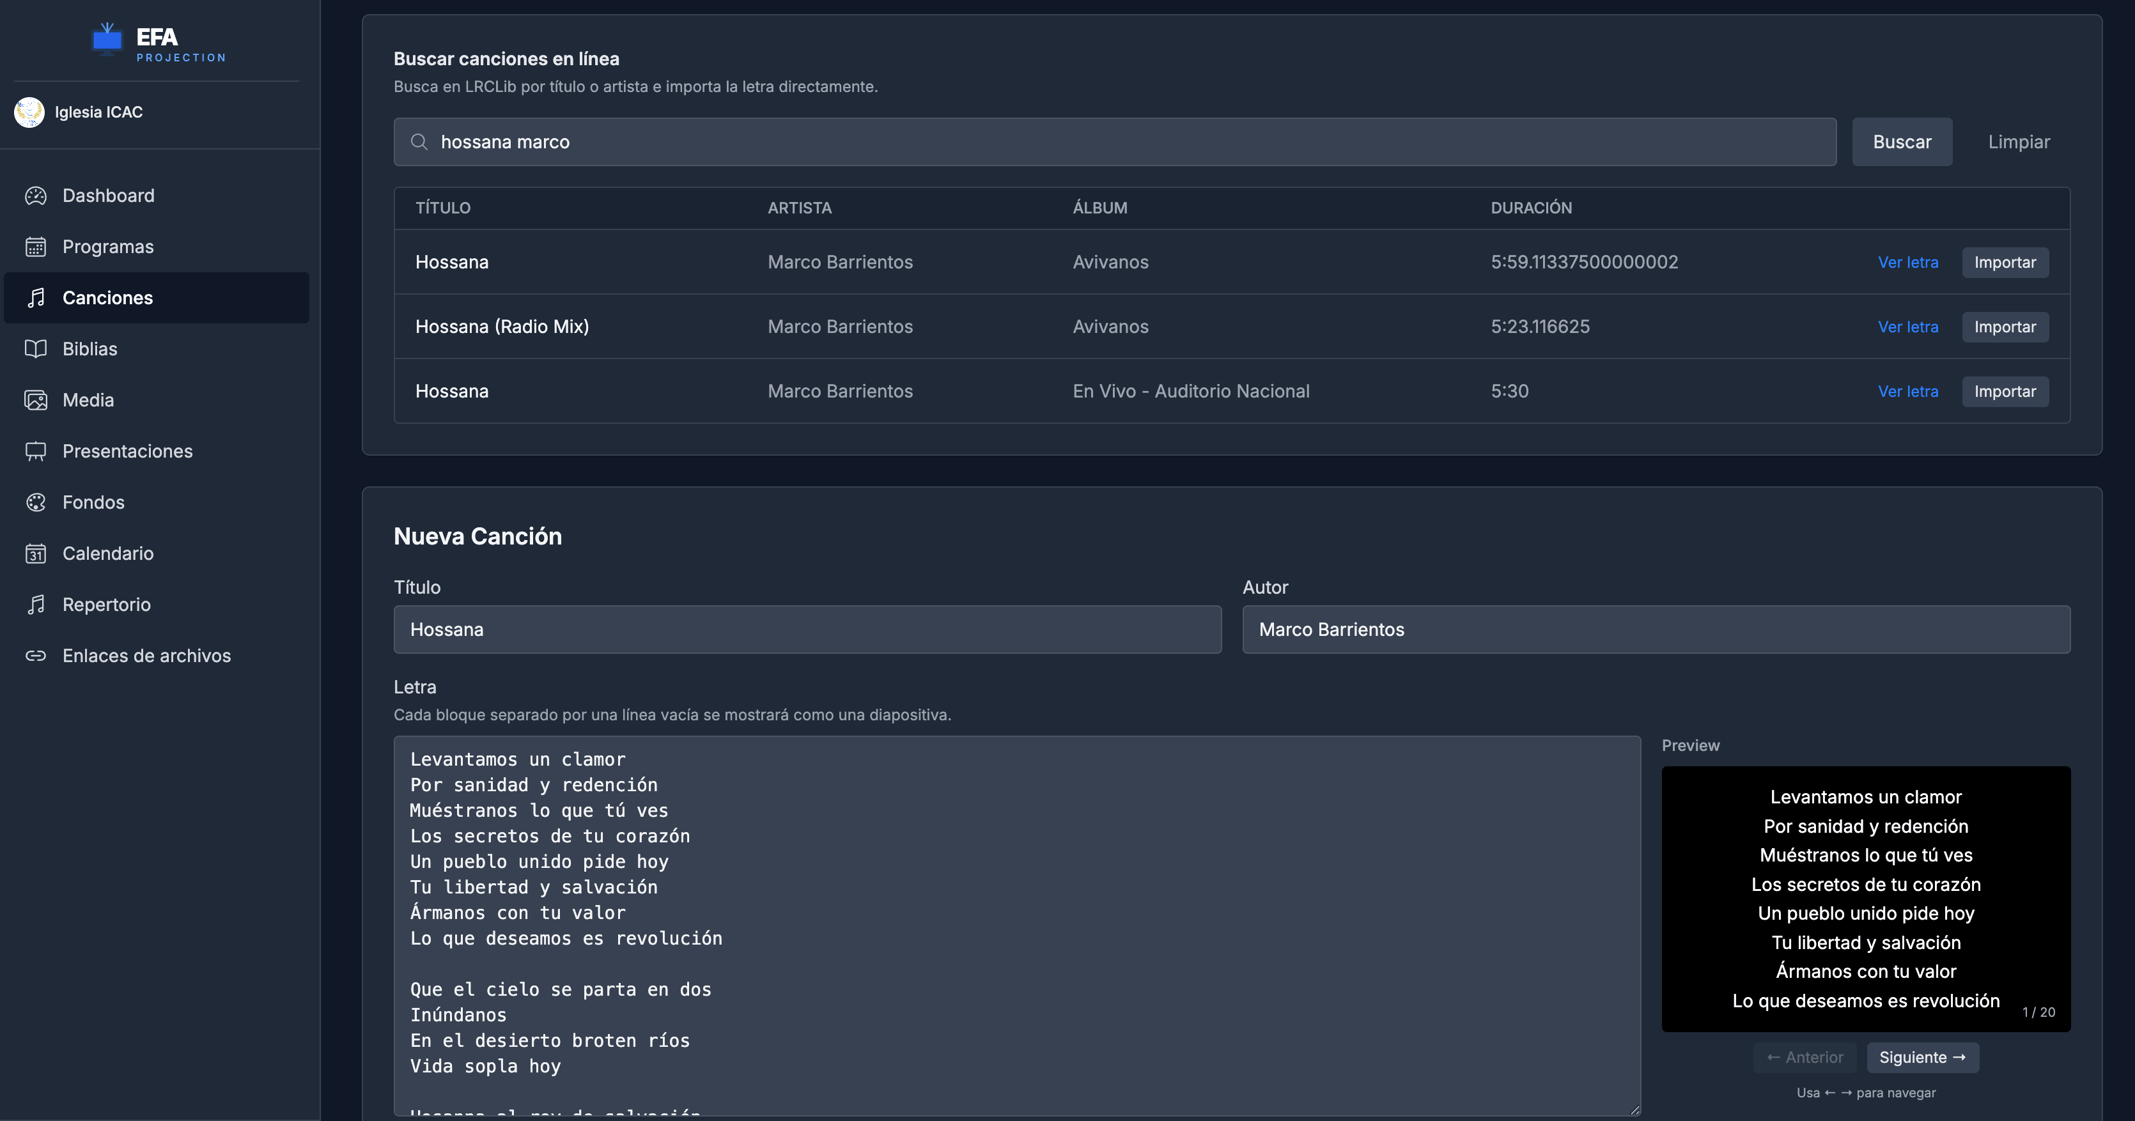
Task: Click the Programas calendar icon
Action: point(36,247)
